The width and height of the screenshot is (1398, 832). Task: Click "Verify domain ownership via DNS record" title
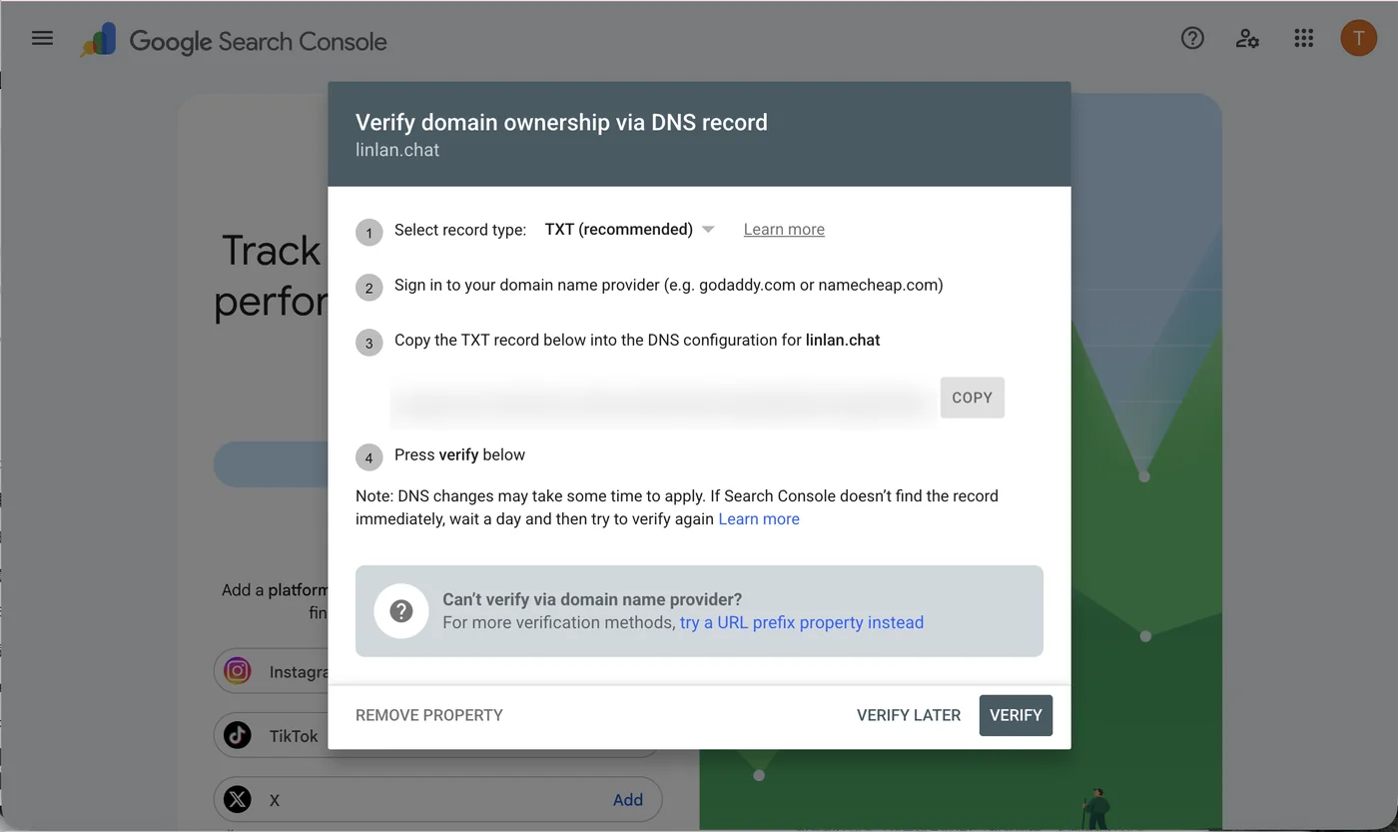pos(561,123)
